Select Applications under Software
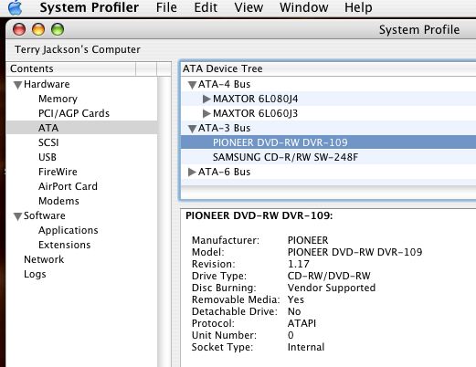This screenshot has width=476, height=367. click(69, 230)
